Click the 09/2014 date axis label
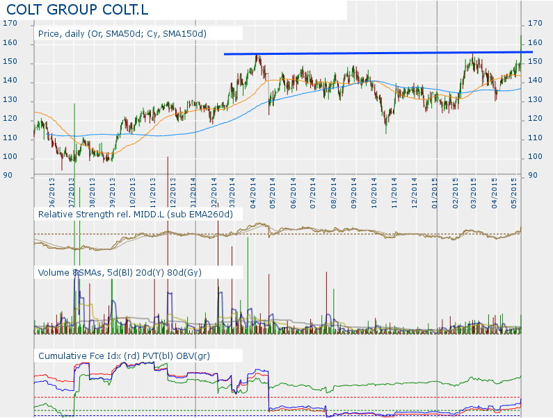 coord(353,193)
